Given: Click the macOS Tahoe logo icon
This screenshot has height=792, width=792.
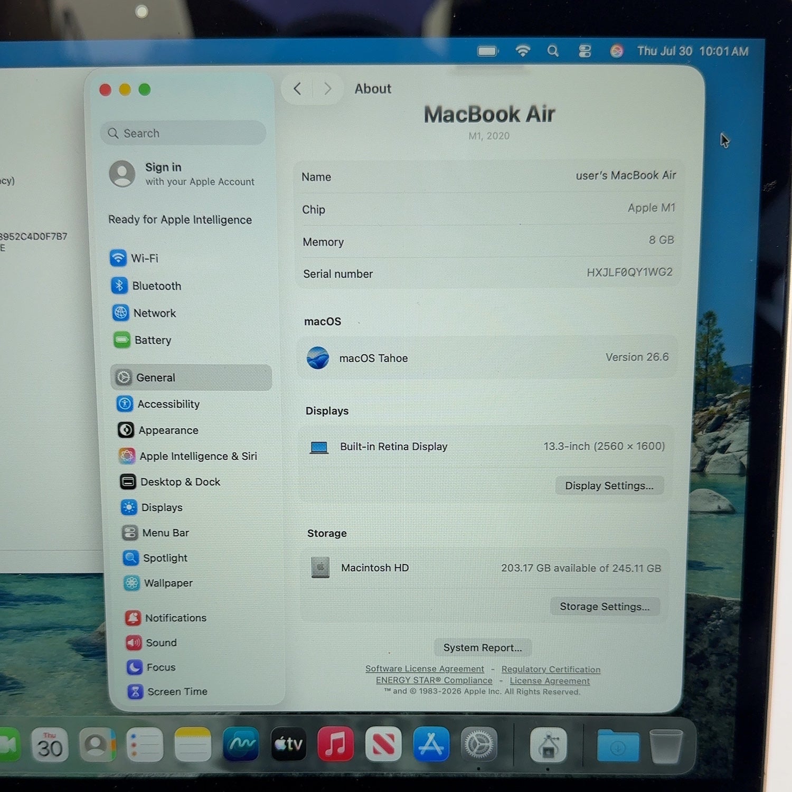Looking at the screenshot, I should click(x=318, y=358).
